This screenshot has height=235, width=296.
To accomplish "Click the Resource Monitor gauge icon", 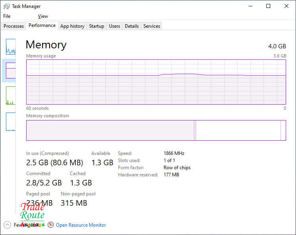I will click(x=51, y=225).
